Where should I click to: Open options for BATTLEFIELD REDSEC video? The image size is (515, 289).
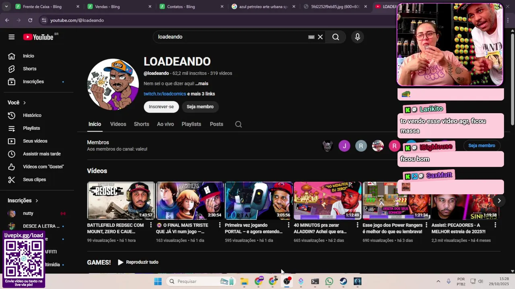(151, 225)
